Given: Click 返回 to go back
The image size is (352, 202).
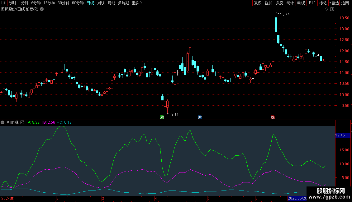Looking at the screenshot, I should pos(345,3).
